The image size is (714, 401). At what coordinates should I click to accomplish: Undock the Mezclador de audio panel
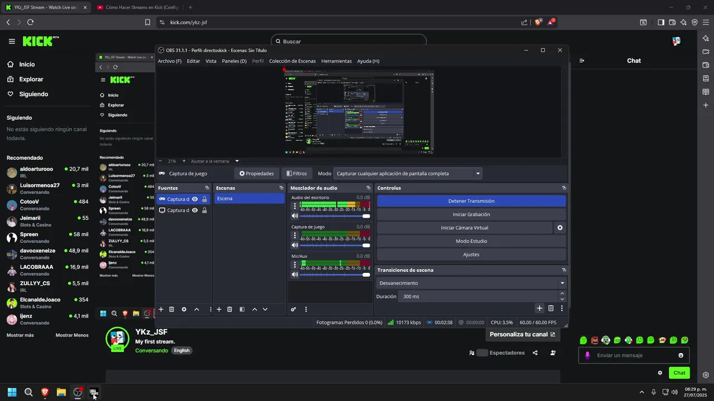coord(368,188)
